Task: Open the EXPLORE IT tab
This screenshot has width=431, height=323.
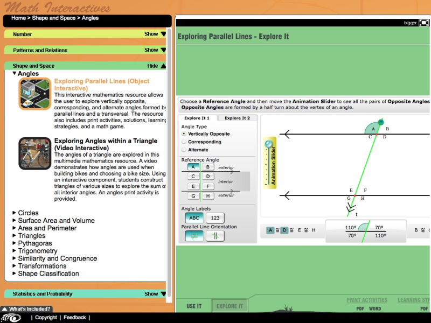Action: (x=230, y=306)
